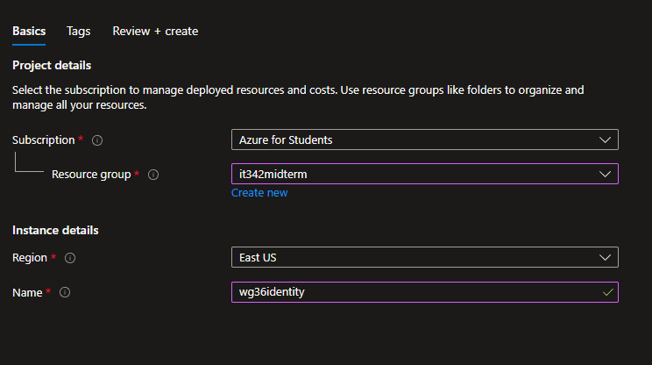
Task: Expand the it342midterm resource group combo box
Action: (412, 174)
